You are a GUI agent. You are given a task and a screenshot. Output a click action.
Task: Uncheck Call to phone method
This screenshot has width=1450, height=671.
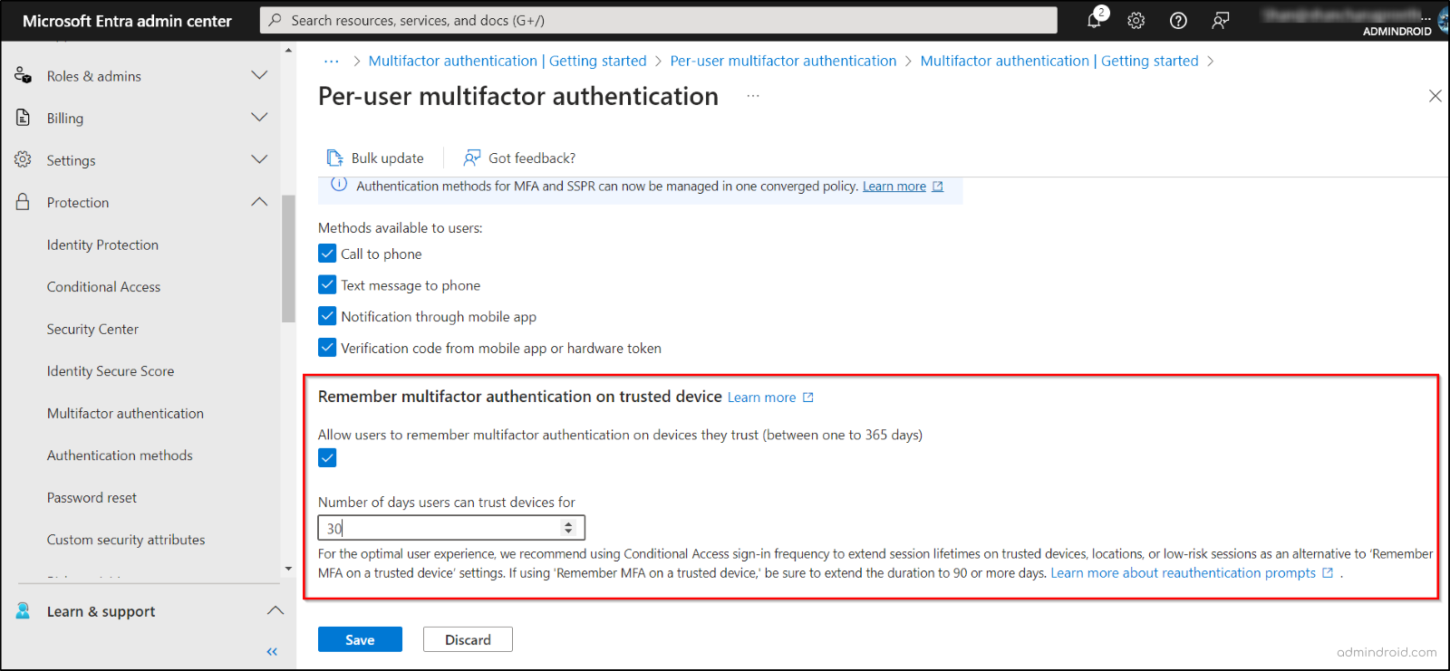click(x=327, y=254)
